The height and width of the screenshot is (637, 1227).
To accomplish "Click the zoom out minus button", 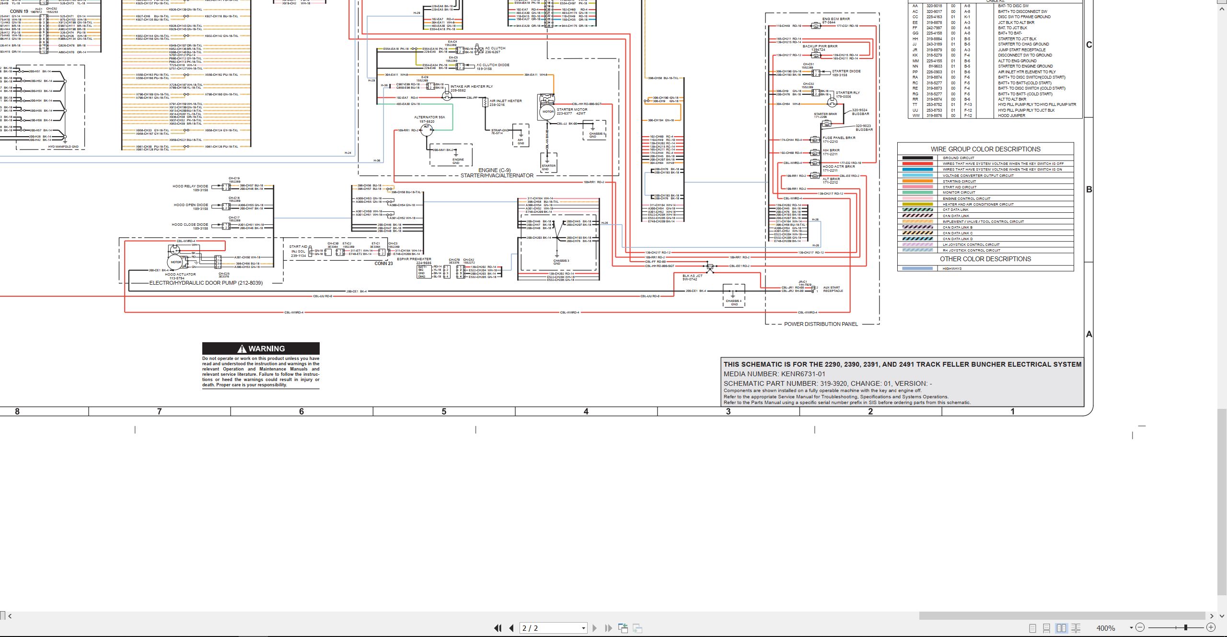I will pyautogui.click(x=1140, y=627).
